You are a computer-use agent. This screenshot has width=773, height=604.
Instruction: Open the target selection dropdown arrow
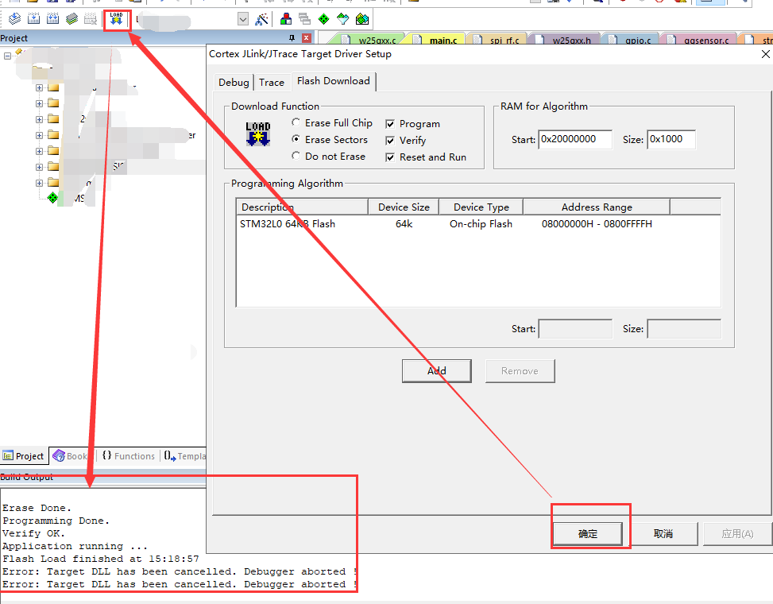point(243,19)
